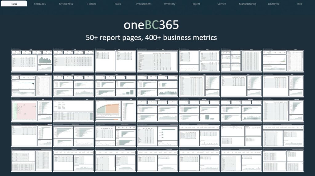Open the Sales tab
This screenshot has height=176, width=315.
(118, 4)
